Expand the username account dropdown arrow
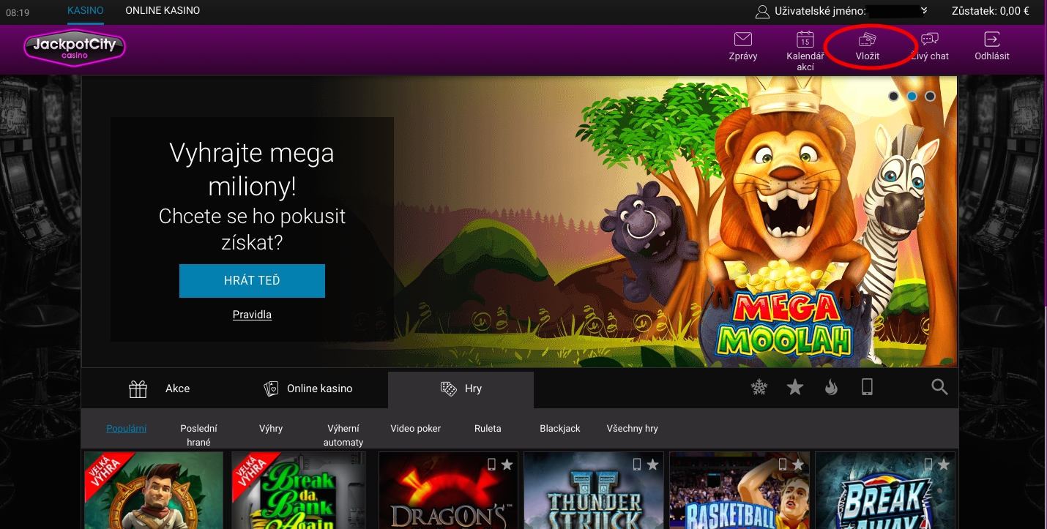The image size is (1047, 529). (924, 11)
